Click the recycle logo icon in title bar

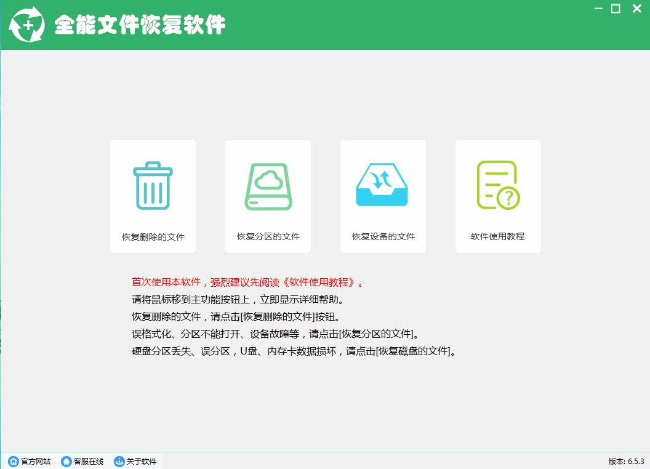pyautogui.click(x=27, y=25)
